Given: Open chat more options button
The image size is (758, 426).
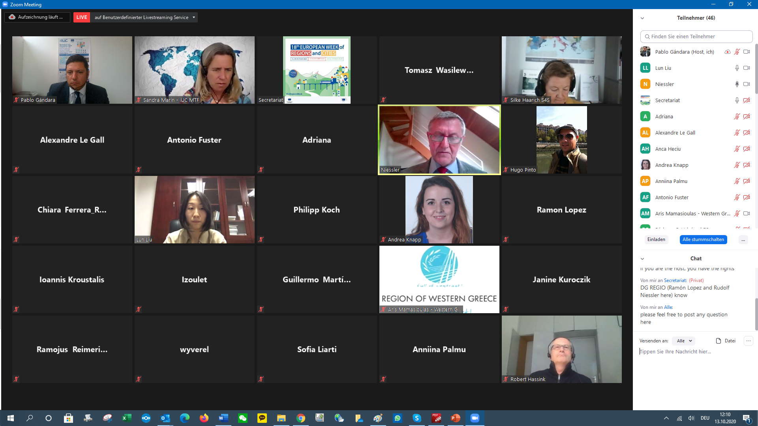Looking at the screenshot, I should pos(748,341).
